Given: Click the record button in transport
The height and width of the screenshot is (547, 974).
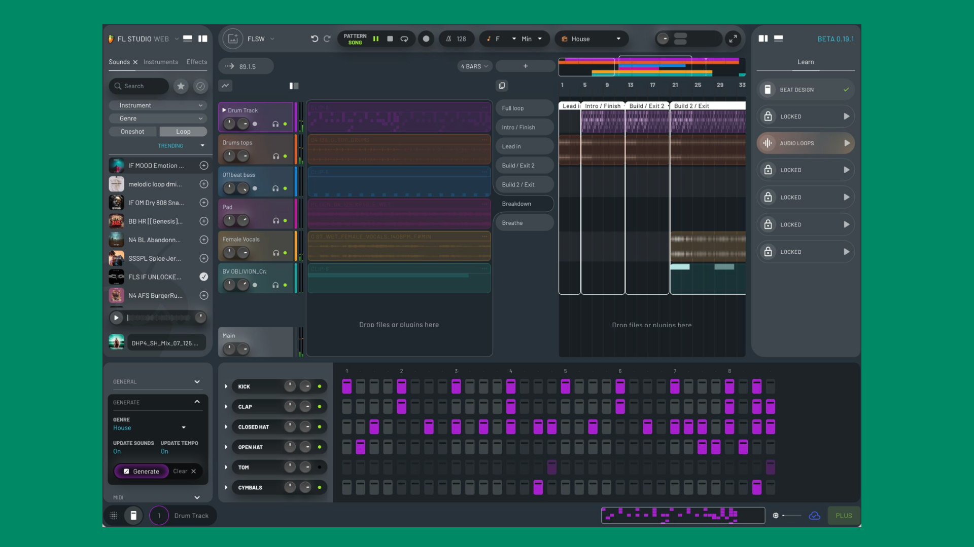Looking at the screenshot, I should 426,39.
